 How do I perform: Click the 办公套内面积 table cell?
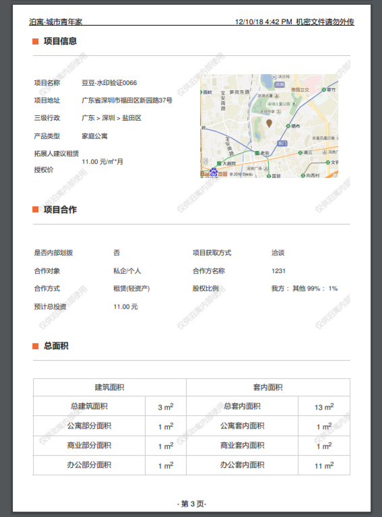tap(242, 465)
